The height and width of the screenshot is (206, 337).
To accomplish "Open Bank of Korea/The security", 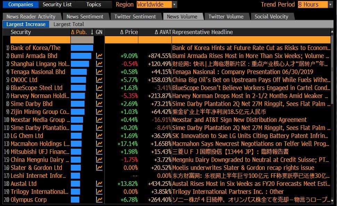I will point(35,48).
